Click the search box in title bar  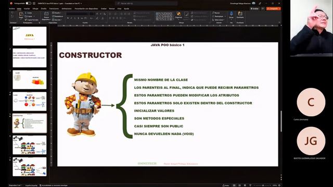pos(146,4)
